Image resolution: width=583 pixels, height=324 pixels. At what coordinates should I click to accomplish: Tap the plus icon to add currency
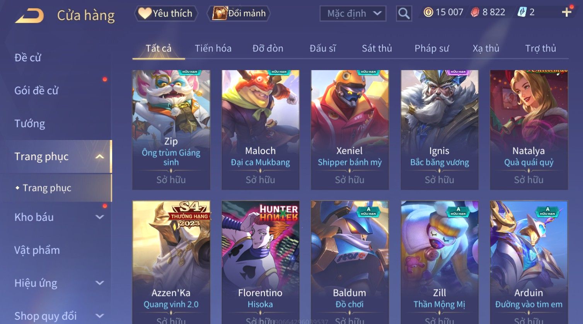point(566,12)
